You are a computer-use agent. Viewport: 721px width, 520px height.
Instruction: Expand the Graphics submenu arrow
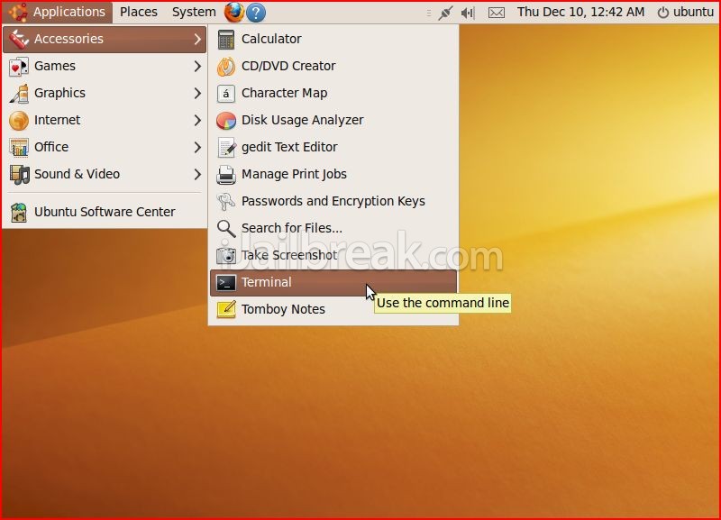[x=197, y=94]
